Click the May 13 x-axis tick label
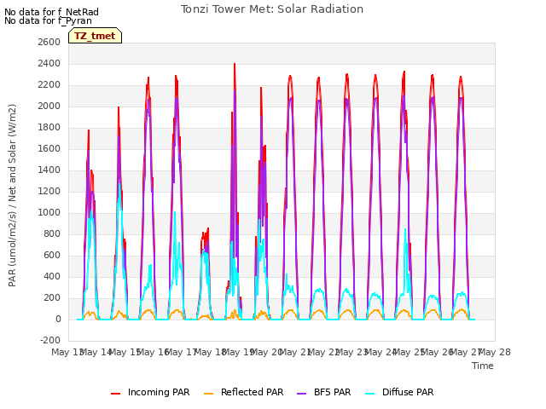The height and width of the screenshot is (409, 546). pyautogui.click(x=67, y=352)
